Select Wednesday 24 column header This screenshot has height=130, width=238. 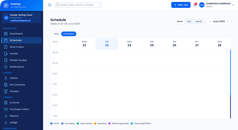click(129, 44)
